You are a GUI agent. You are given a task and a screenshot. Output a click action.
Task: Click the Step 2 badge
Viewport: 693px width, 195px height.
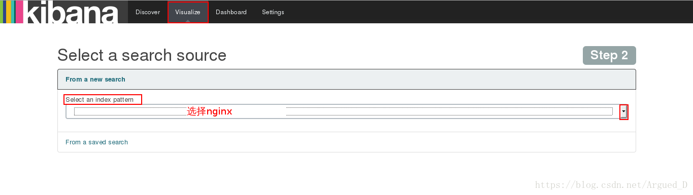click(609, 55)
